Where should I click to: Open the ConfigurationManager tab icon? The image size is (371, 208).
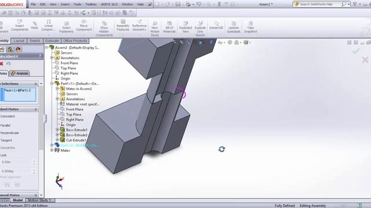click(x=10, y=49)
